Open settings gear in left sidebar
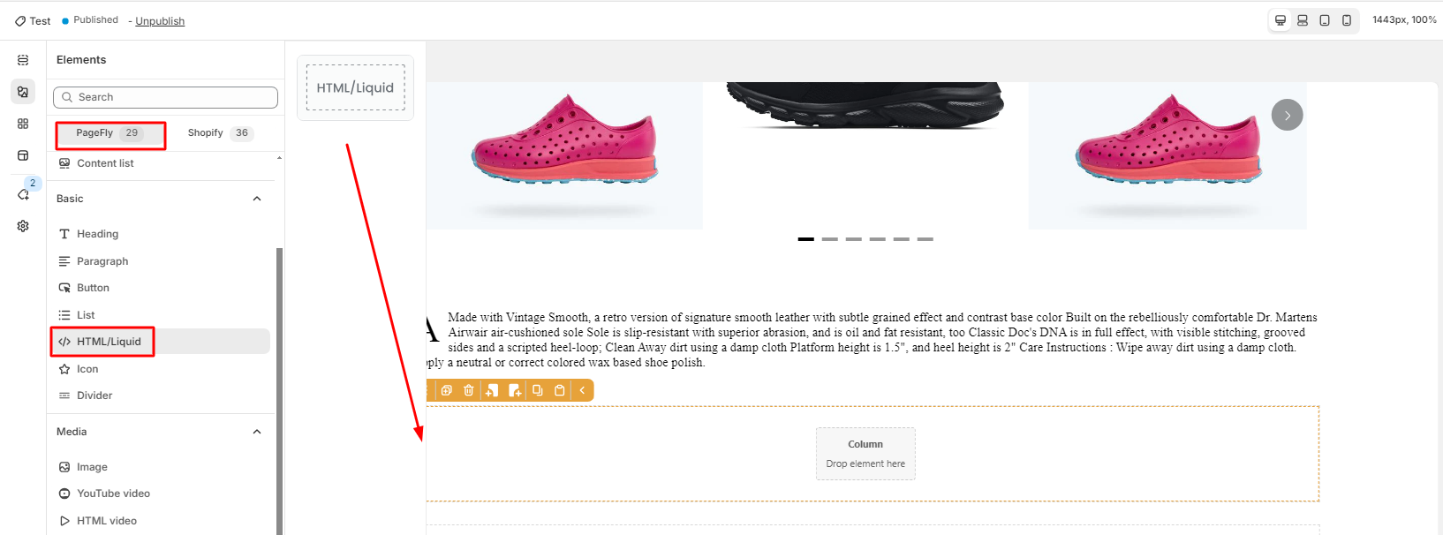Viewport: 1443px width, 535px height. coord(23,226)
